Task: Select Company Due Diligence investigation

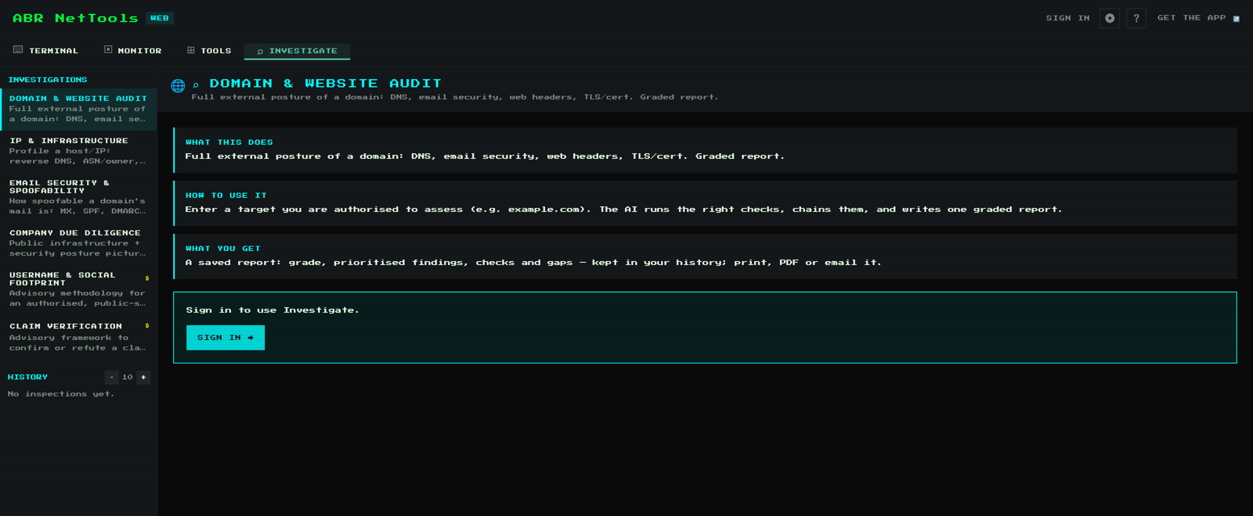Action: [78, 243]
